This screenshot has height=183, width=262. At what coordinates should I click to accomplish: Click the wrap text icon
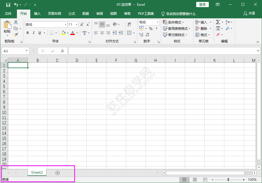[129, 24]
